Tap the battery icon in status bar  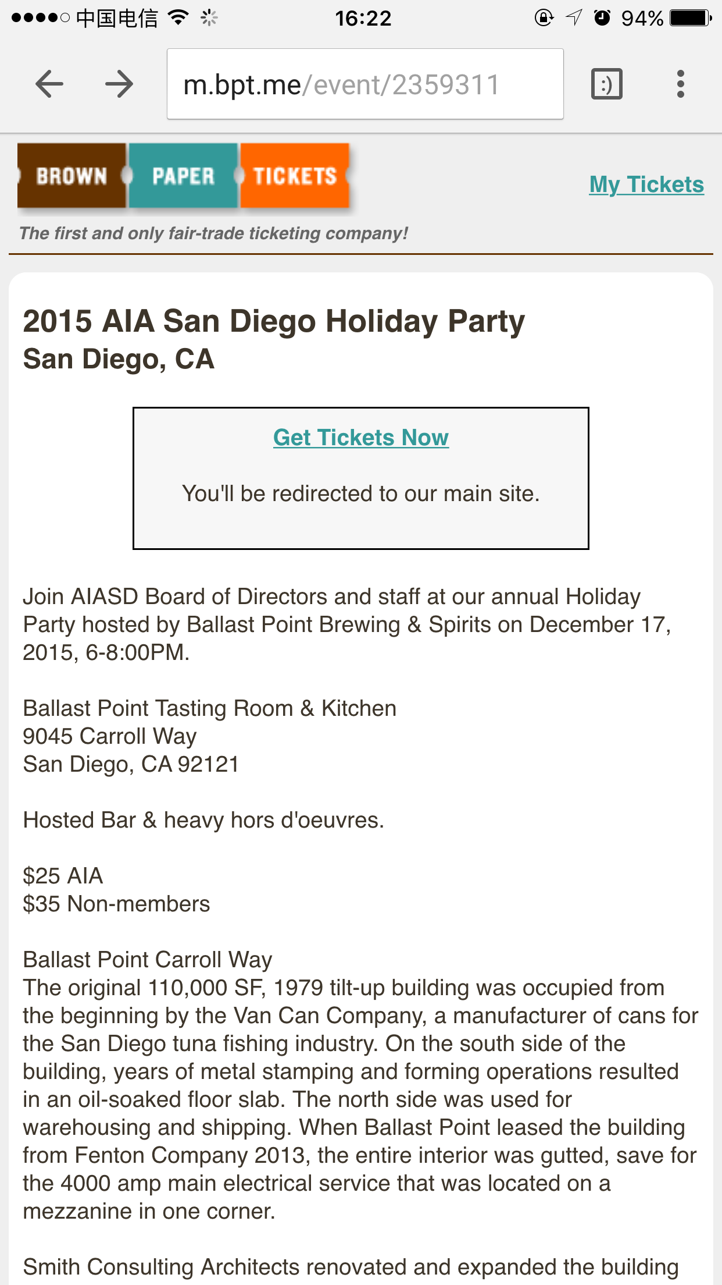(x=691, y=18)
